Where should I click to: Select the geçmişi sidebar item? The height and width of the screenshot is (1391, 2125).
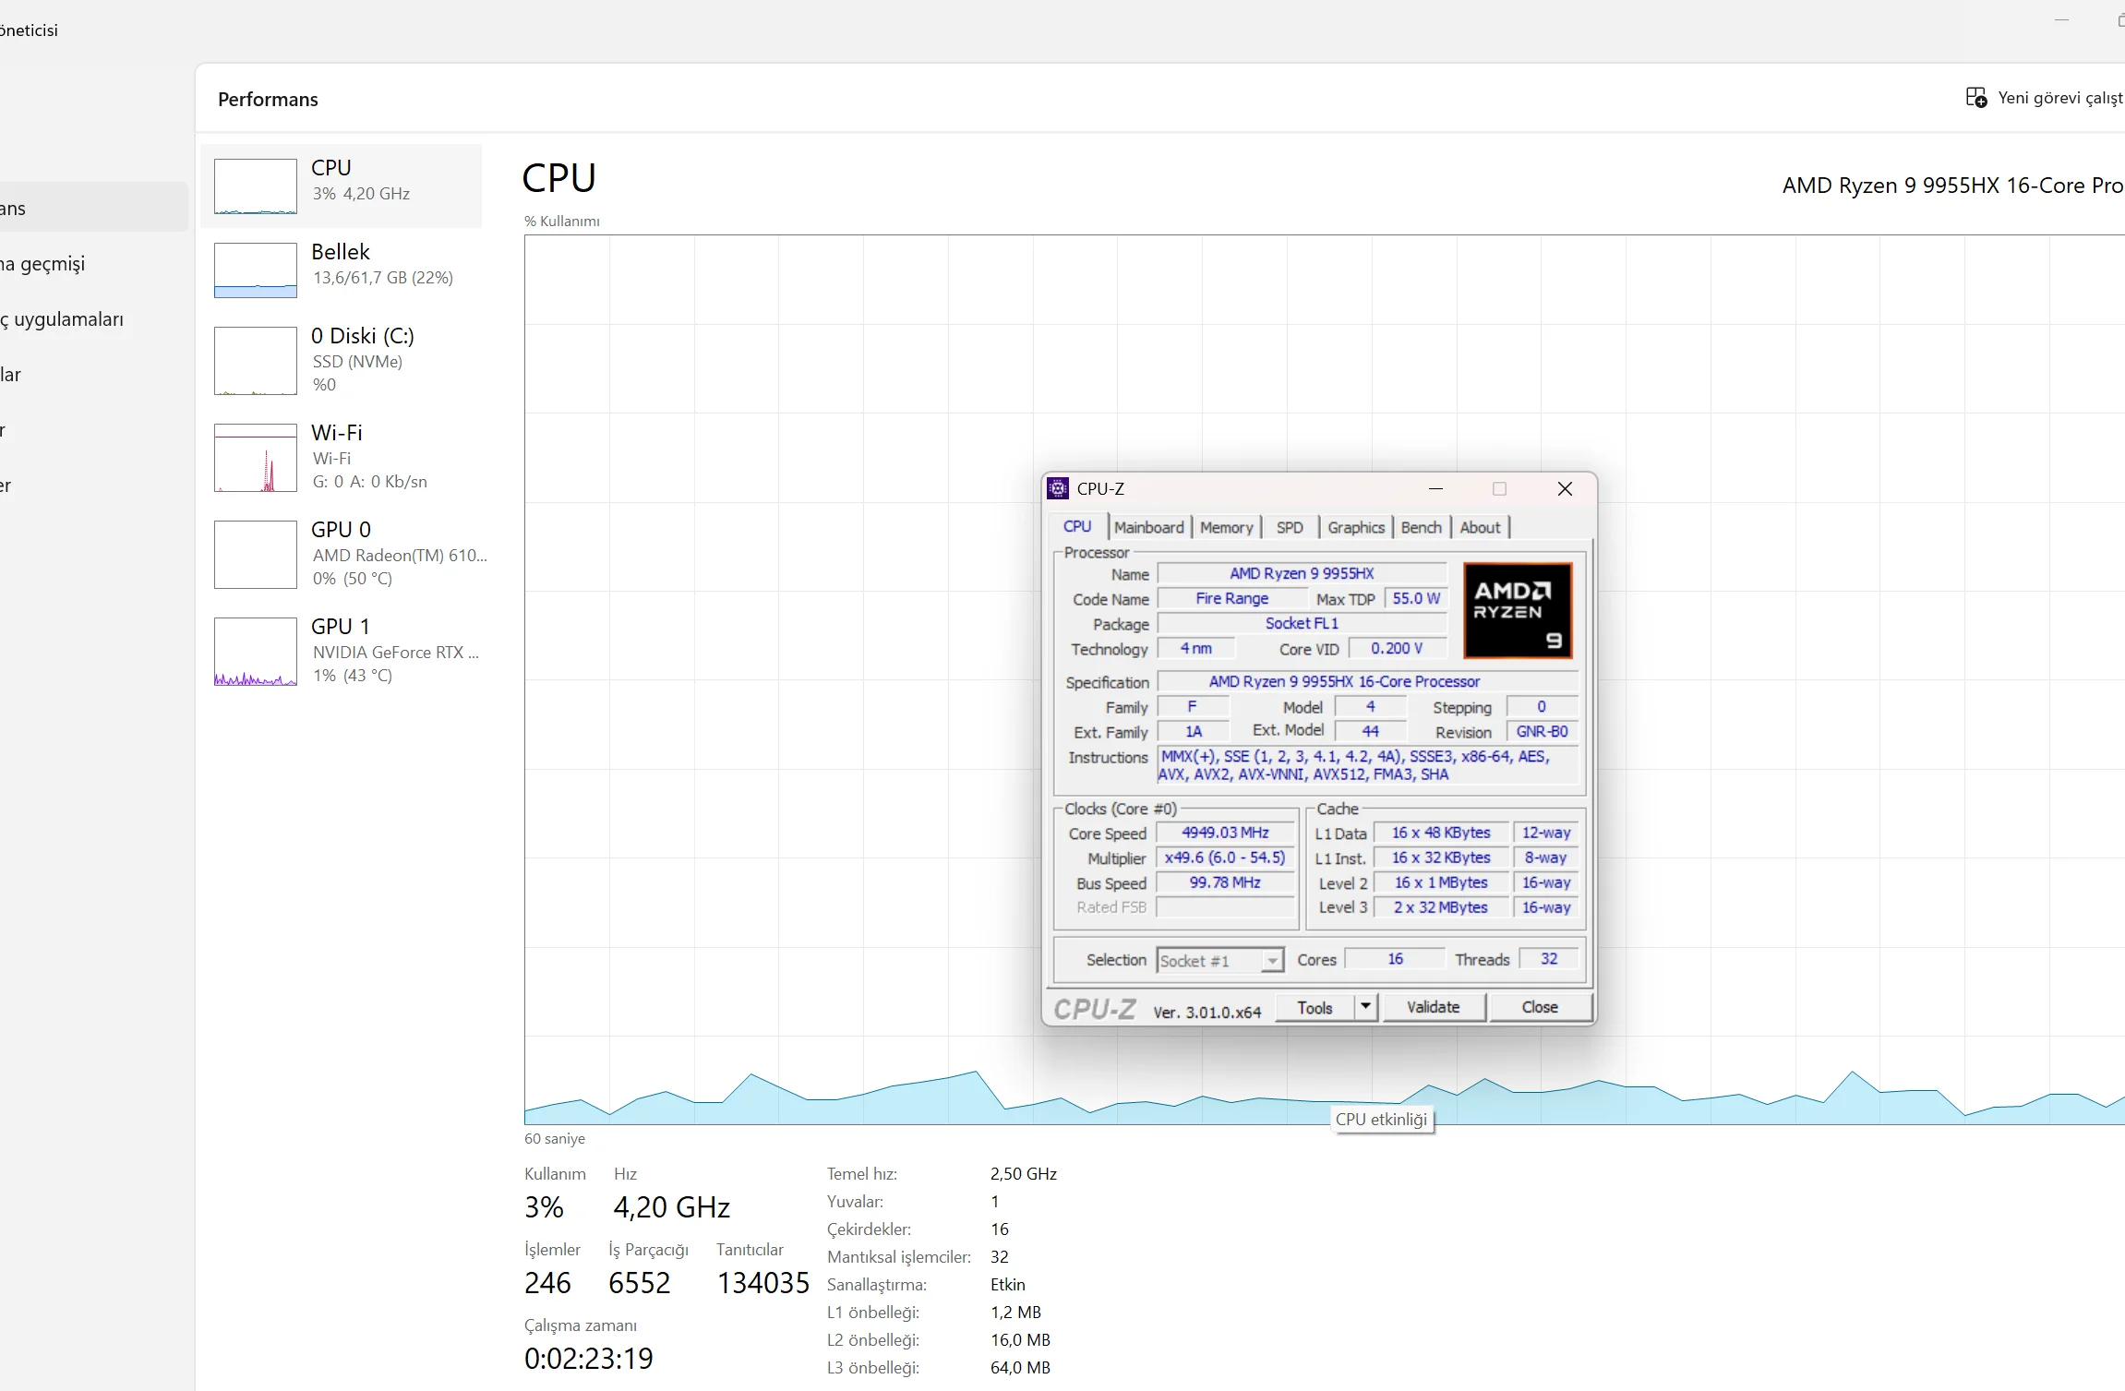[43, 264]
